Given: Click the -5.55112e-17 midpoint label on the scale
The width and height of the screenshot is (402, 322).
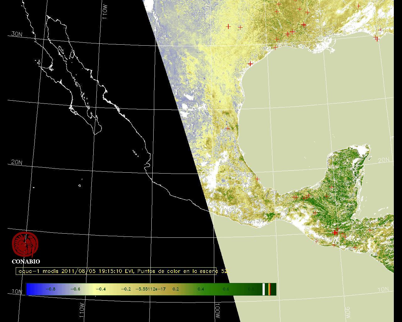Looking at the screenshot, I should 150,289.
